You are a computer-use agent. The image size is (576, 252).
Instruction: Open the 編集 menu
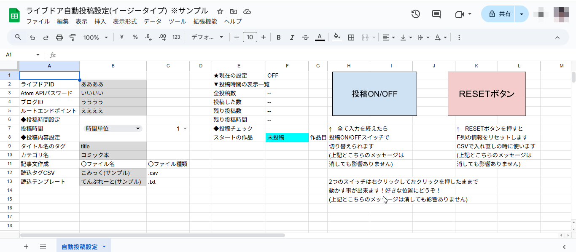pos(62,21)
